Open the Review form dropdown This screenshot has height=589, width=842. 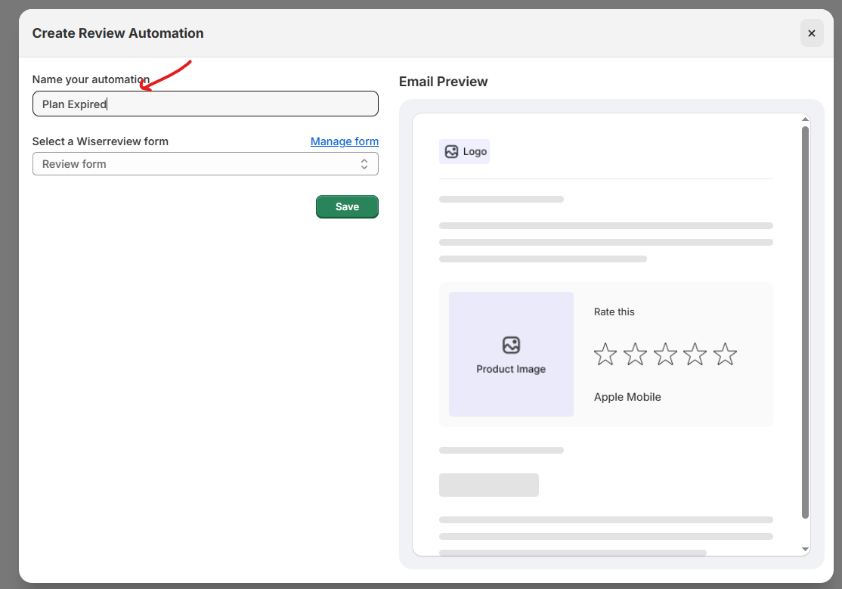[205, 164]
